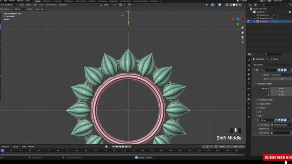
Task: Open the Keying dropdown in timeline
Action: point(16,147)
